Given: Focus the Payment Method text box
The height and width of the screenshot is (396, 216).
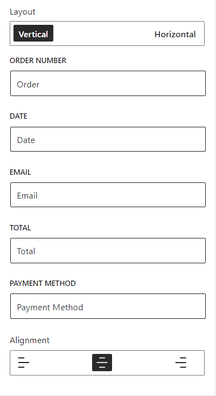Looking at the screenshot, I should [108, 306].
